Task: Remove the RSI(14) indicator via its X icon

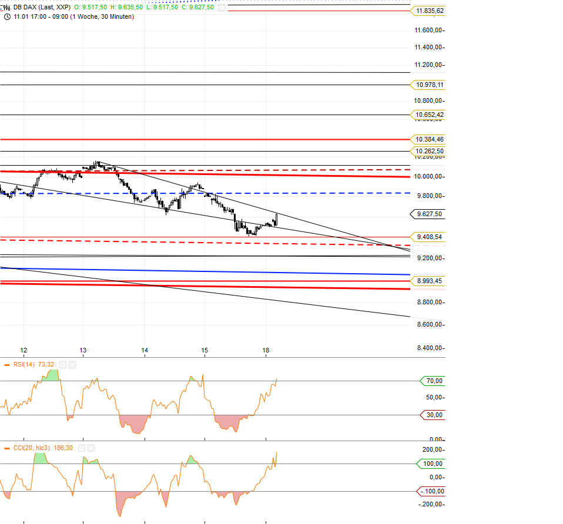Action: tap(72, 365)
